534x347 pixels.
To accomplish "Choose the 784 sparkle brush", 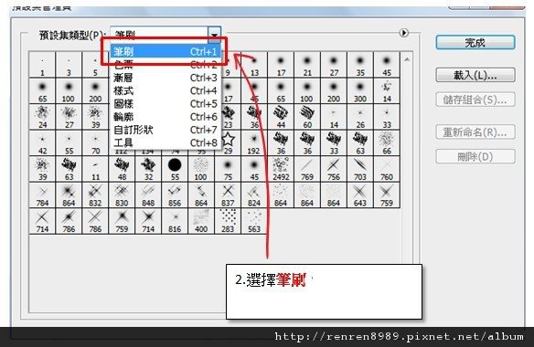I will coord(42,195).
